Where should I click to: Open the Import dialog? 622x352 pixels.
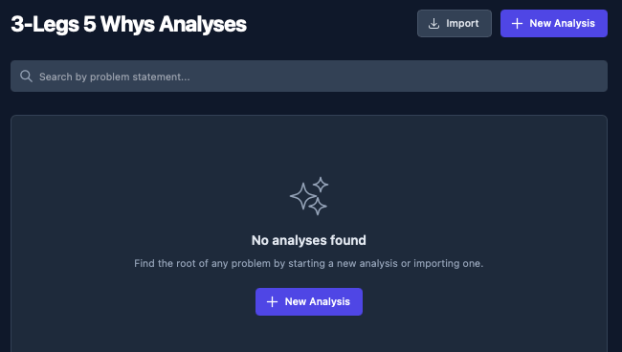click(x=455, y=23)
